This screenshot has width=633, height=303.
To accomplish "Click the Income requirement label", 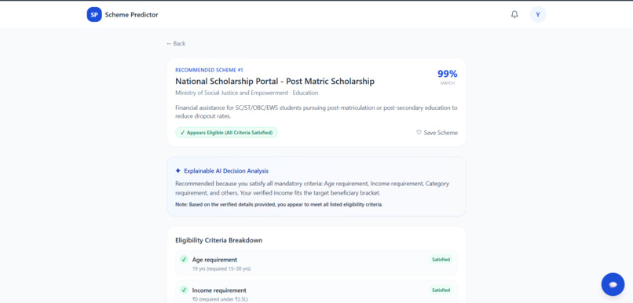I will point(219,290).
